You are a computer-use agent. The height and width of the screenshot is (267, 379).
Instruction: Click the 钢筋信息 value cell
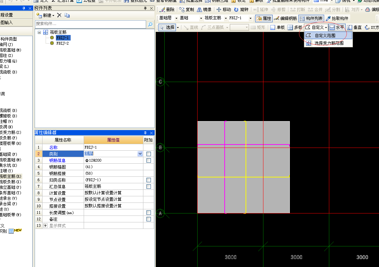tap(114, 160)
